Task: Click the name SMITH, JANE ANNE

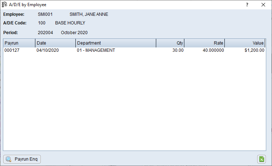Action: click(89, 14)
